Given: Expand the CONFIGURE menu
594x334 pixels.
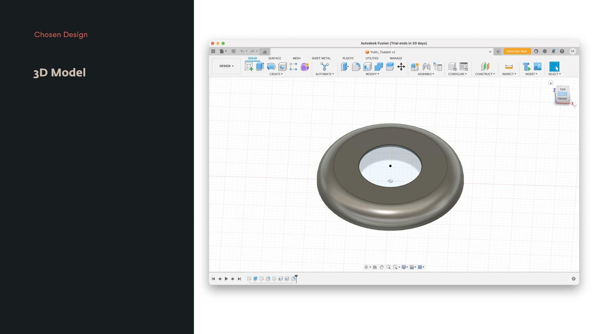Looking at the screenshot, I should pos(457,74).
